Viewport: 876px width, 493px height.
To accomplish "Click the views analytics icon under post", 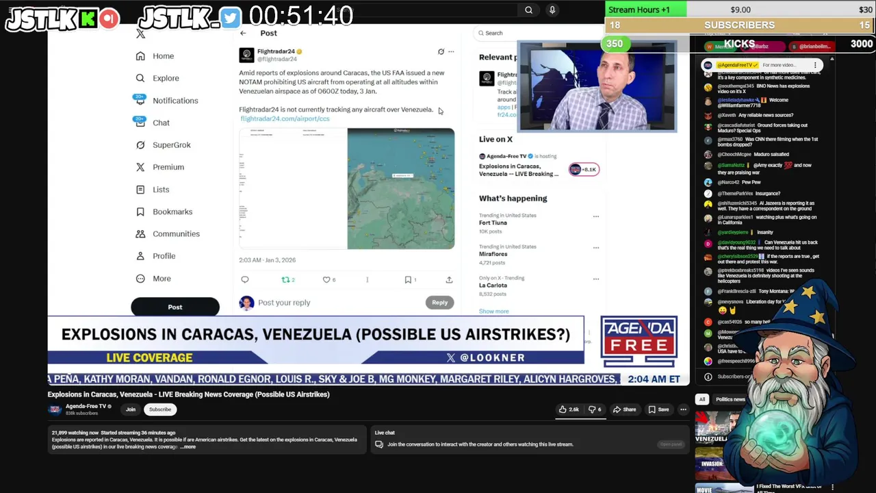I will click(x=368, y=279).
